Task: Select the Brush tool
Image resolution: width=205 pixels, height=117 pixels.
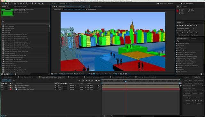Action: (30, 4)
